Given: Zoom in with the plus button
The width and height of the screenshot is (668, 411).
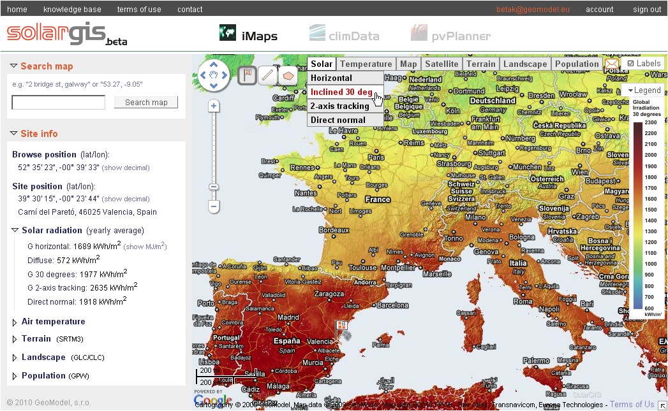Looking at the screenshot, I should 214,106.
